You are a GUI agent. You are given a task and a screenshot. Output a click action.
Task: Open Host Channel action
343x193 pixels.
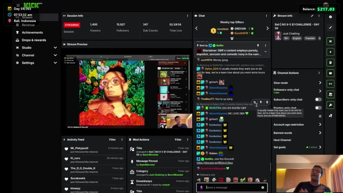point(282,140)
